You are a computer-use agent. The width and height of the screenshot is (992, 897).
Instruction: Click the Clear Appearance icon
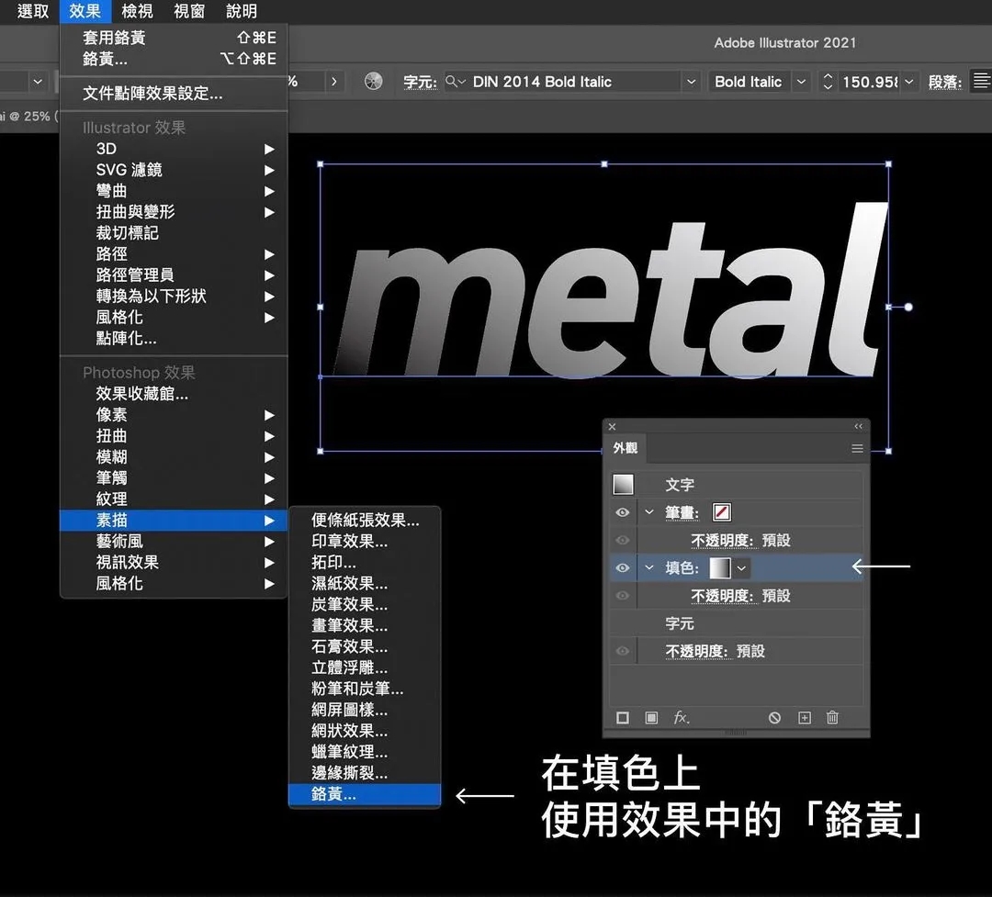(x=774, y=717)
